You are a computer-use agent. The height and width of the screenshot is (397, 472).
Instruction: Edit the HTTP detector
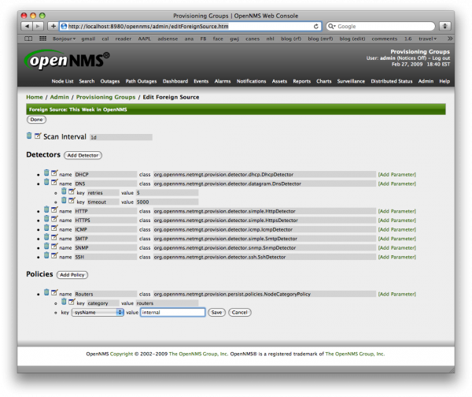(54, 210)
